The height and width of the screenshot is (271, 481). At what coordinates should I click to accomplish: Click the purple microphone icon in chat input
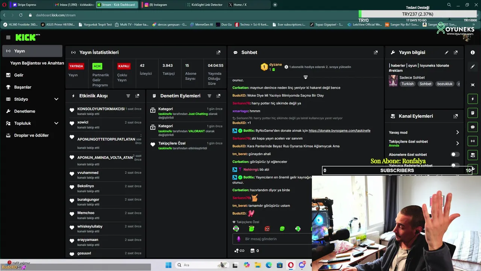point(238,239)
